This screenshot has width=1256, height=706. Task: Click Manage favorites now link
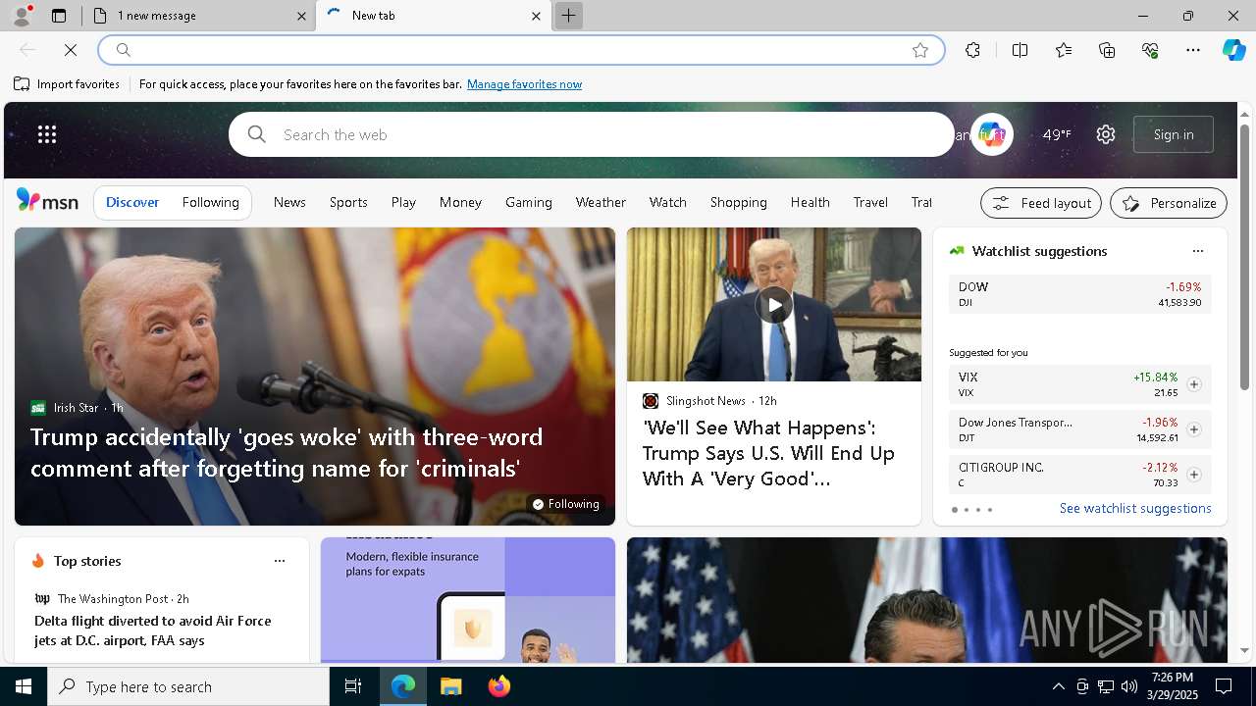point(524,84)
